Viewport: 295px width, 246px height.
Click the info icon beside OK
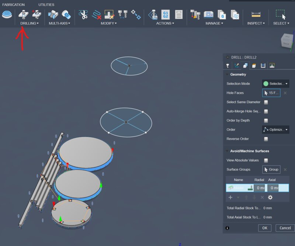pyautogui.click(x=227, y=228)
